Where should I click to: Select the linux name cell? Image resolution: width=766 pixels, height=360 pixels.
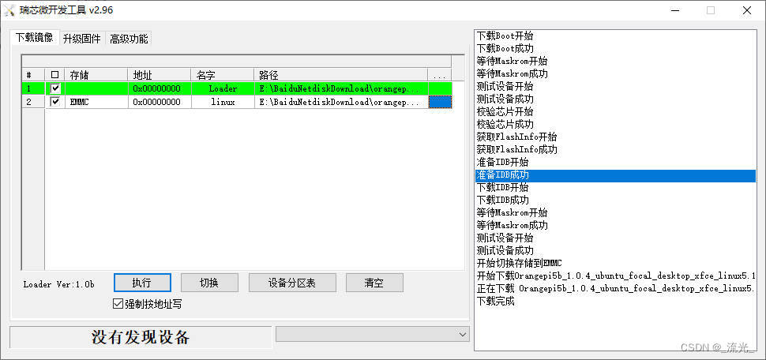(x=222, y=102)
